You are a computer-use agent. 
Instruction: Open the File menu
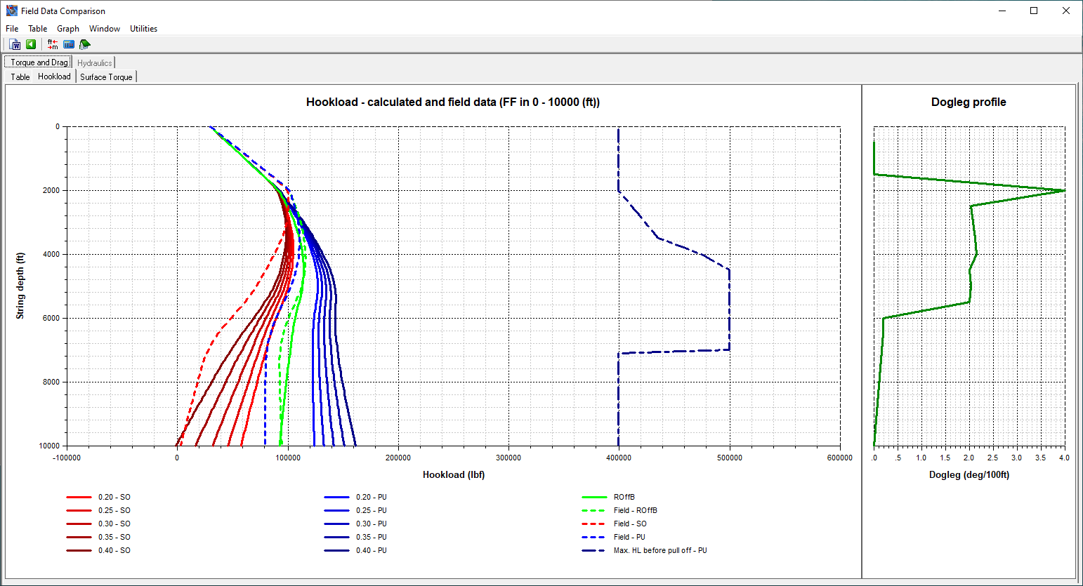click(12, 29)
